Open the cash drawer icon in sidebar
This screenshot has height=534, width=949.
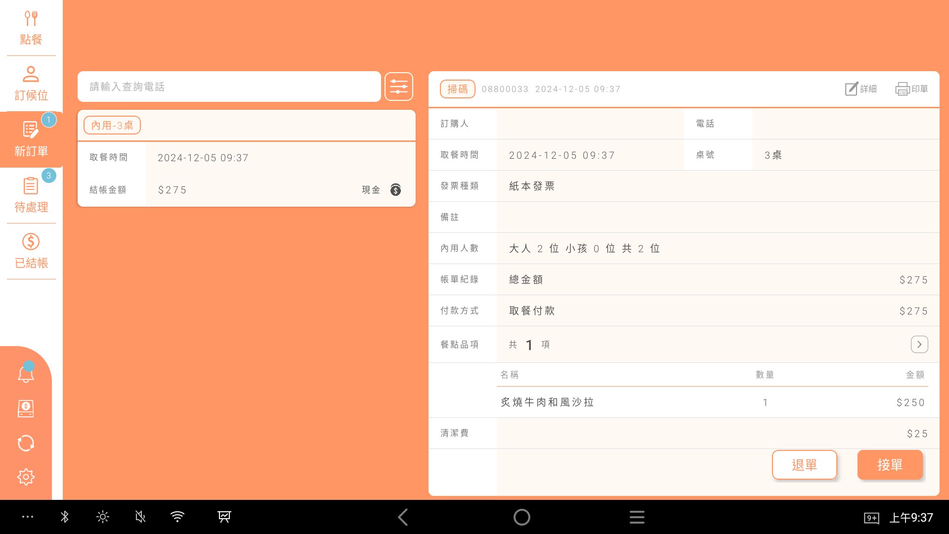(26, 409)
